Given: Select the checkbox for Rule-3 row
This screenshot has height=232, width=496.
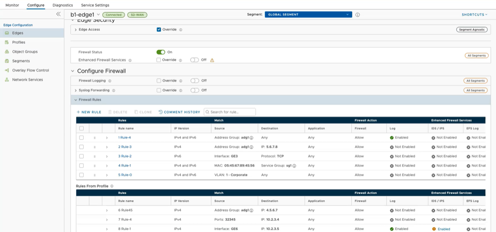Looking at the screenshot, I should click(82, 147).
